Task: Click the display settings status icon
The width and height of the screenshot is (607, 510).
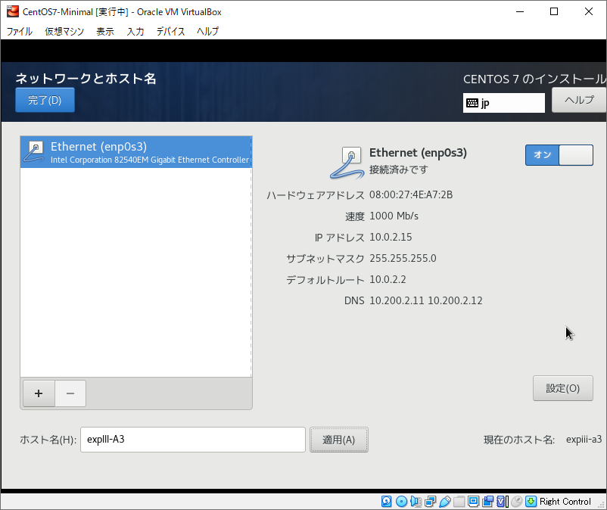Action: pyautogui.click(x=473, y=501)
